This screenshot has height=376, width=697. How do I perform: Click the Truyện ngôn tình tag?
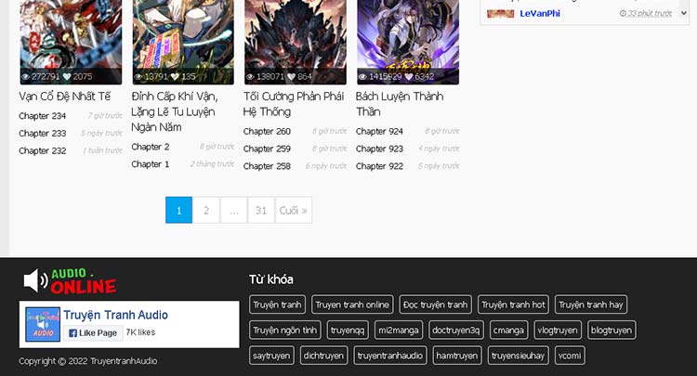[x=285, y=330]
